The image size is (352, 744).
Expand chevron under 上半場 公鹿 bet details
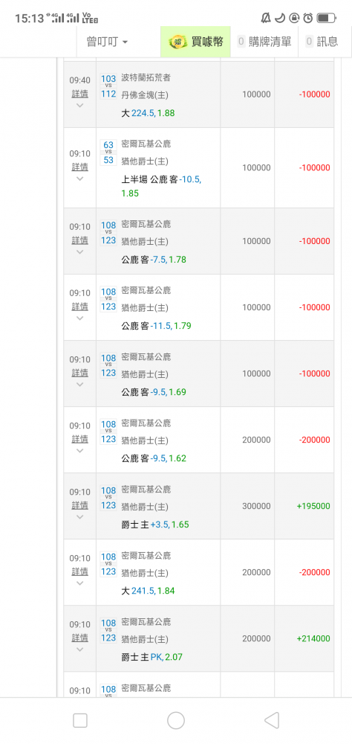tap(79, 179)
